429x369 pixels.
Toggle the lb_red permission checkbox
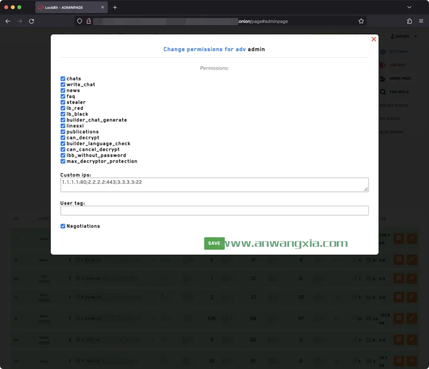[63, 108]
